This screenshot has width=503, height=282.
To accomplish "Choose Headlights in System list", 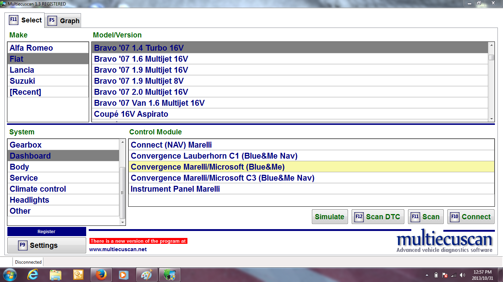I will pyautogui.click(x=63, y=200).
